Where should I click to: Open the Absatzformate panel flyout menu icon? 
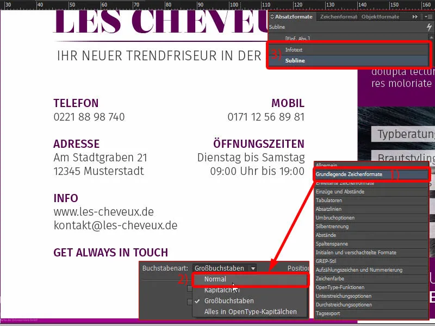click(428, 17)
